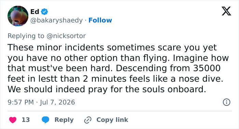This screenshot has width=239, height=129.
Task: Click the Reply text label
Action: tap(64, 120)
